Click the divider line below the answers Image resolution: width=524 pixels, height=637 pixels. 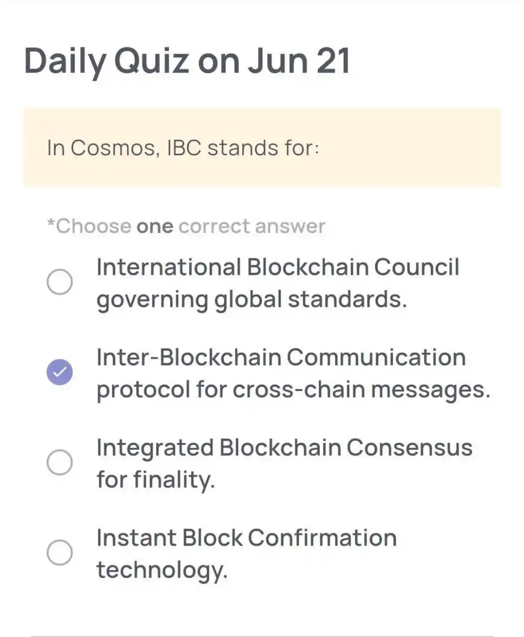[262, 636]
